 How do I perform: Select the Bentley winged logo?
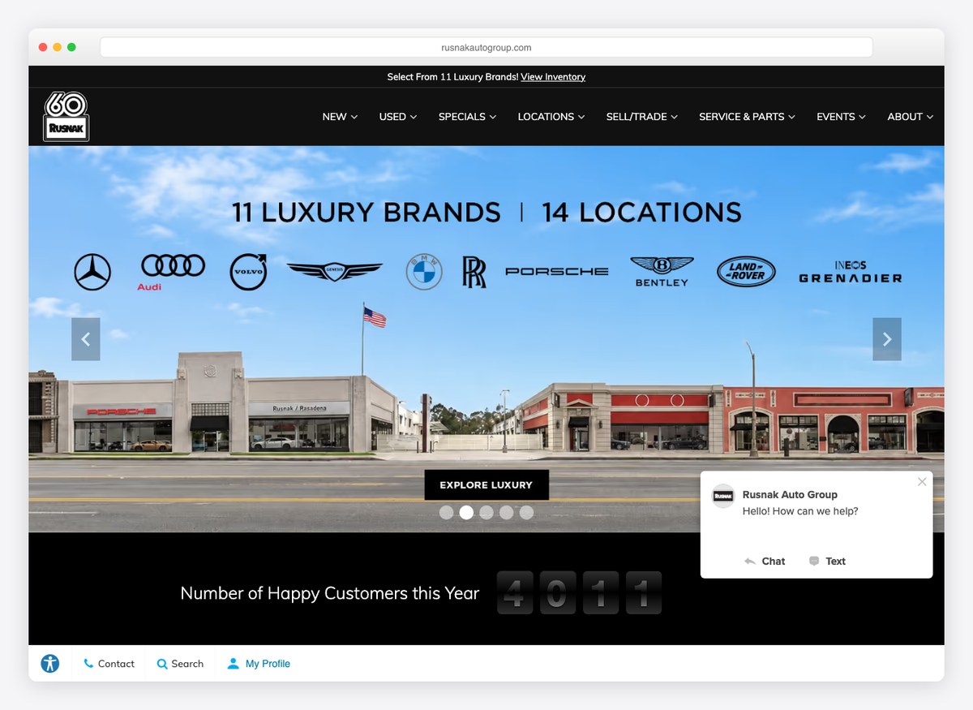click(x=662, y=272)
